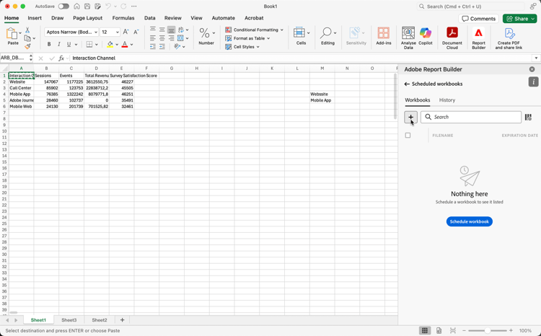541x336 pixels.
Task: Toggle italic formatting
Action: (x=58, y=44)
